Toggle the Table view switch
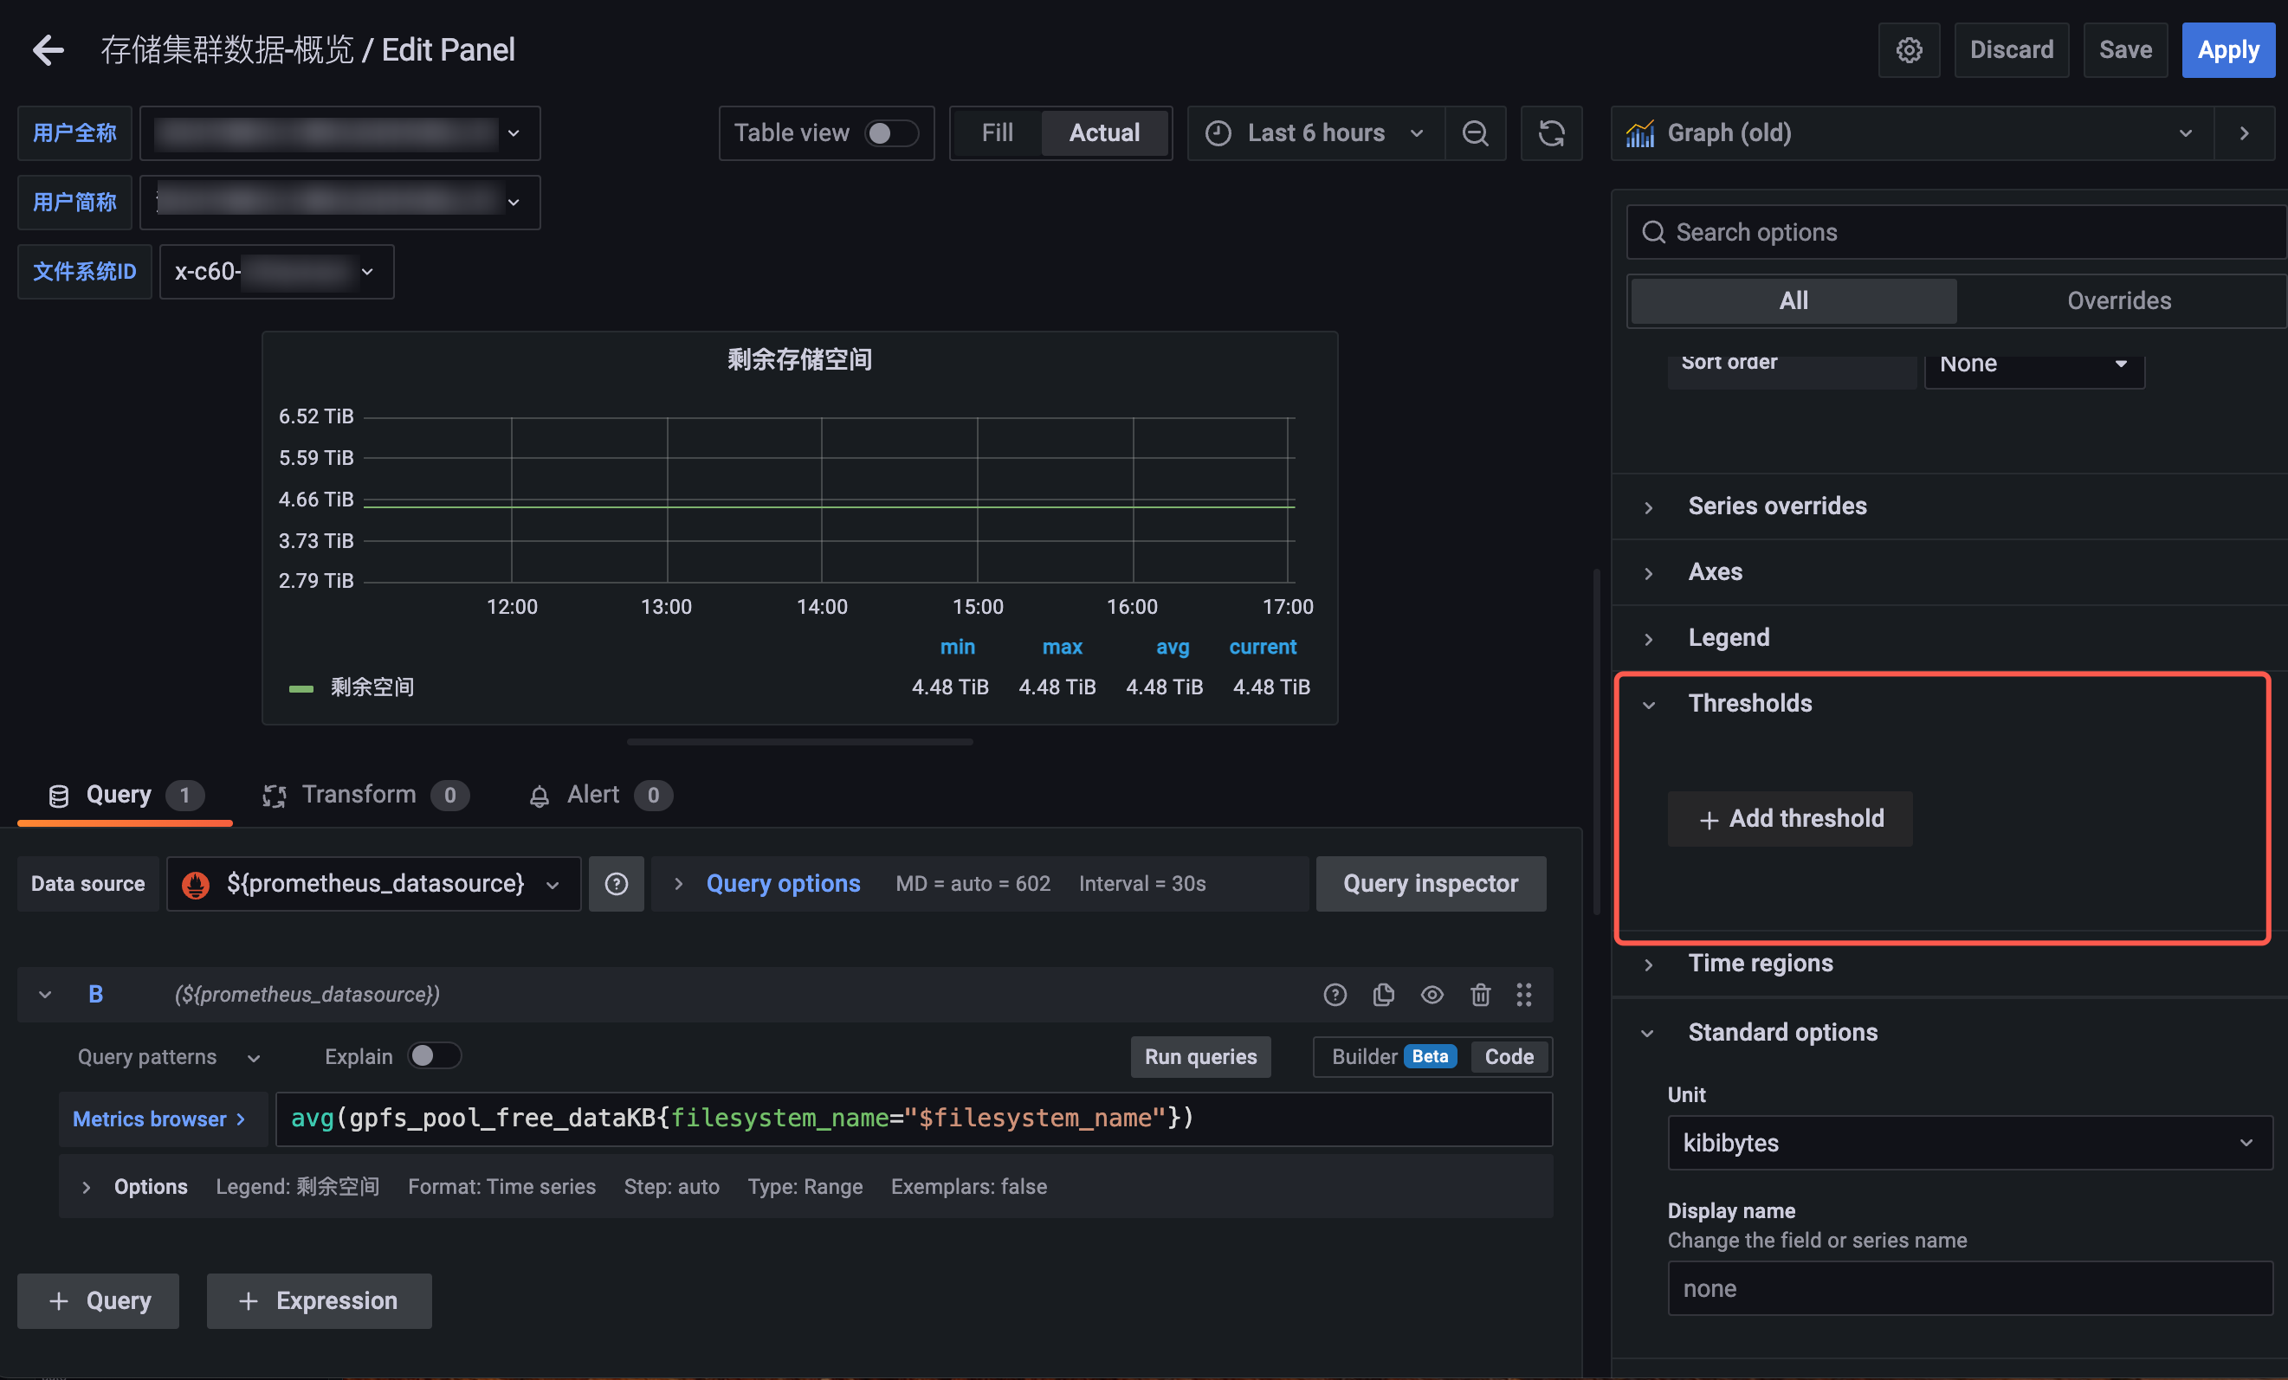The image size is (2288, 1380). (890, 133)
